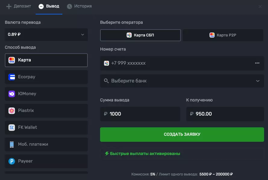This screenshot has height=180, width=268.
Task: Click the Ecorpay payment icon
Action: click(12, 77)
